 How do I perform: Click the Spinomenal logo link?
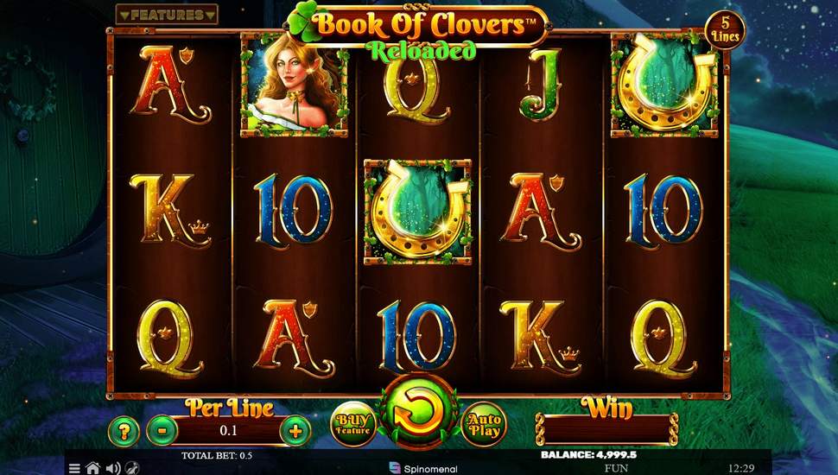423,469
